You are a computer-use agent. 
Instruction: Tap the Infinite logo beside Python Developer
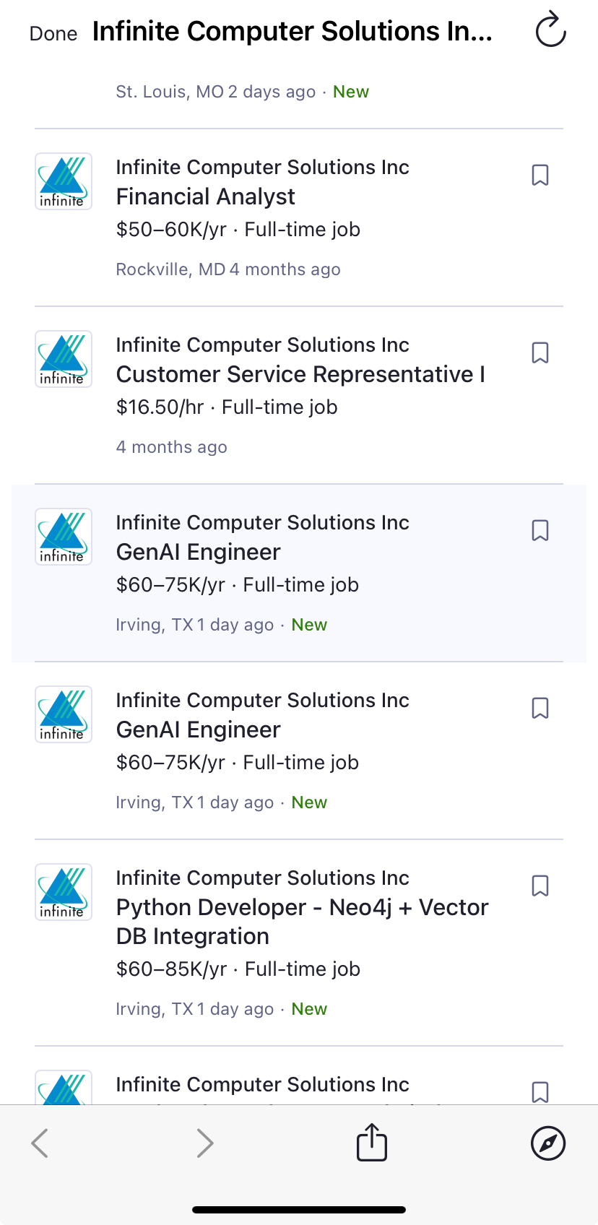click(64, 892)
